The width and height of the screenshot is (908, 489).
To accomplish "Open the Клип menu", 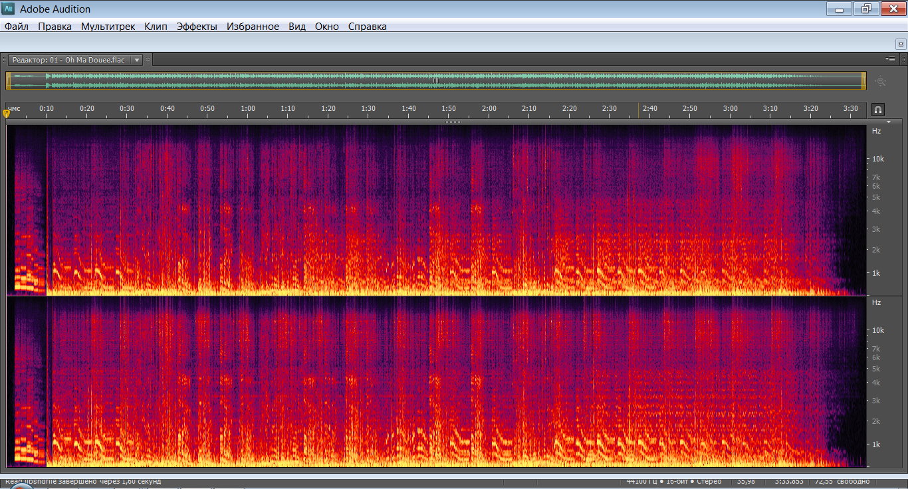I will pyautogui.click(x=156, y=27).
